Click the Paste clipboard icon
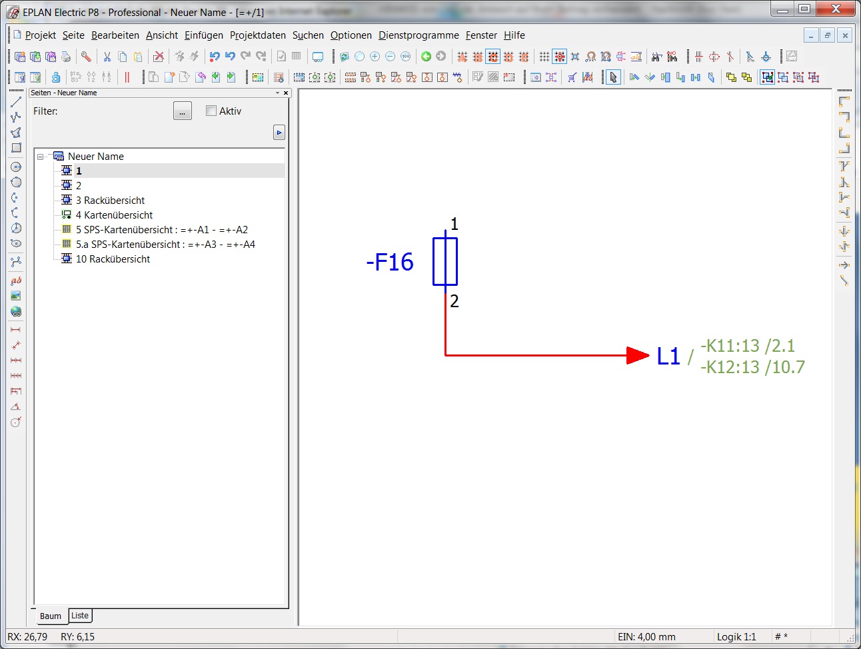This screenshot has height=649, width=861. coord(138,57)
